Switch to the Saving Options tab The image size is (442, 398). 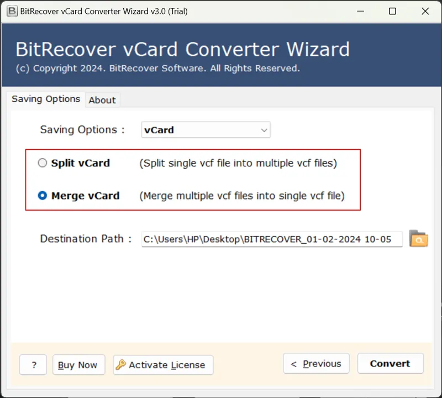point(46,99)
